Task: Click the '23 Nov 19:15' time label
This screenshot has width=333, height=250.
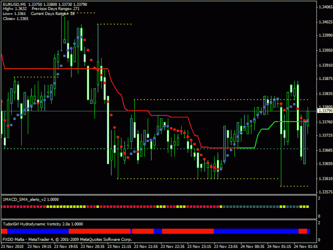Action: 39,247
